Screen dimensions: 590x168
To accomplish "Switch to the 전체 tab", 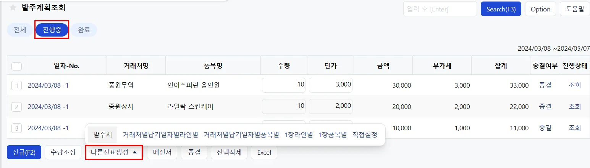I will point(20,30).
